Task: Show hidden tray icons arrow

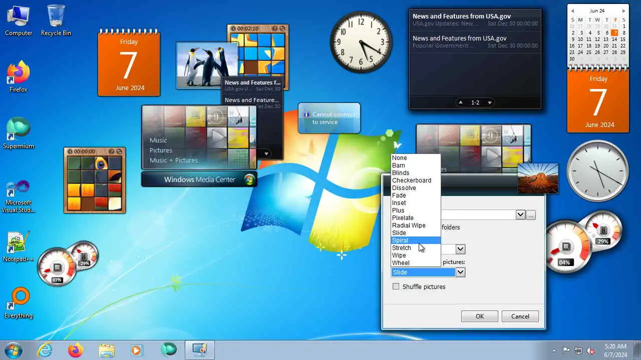Action: (553, 350)
